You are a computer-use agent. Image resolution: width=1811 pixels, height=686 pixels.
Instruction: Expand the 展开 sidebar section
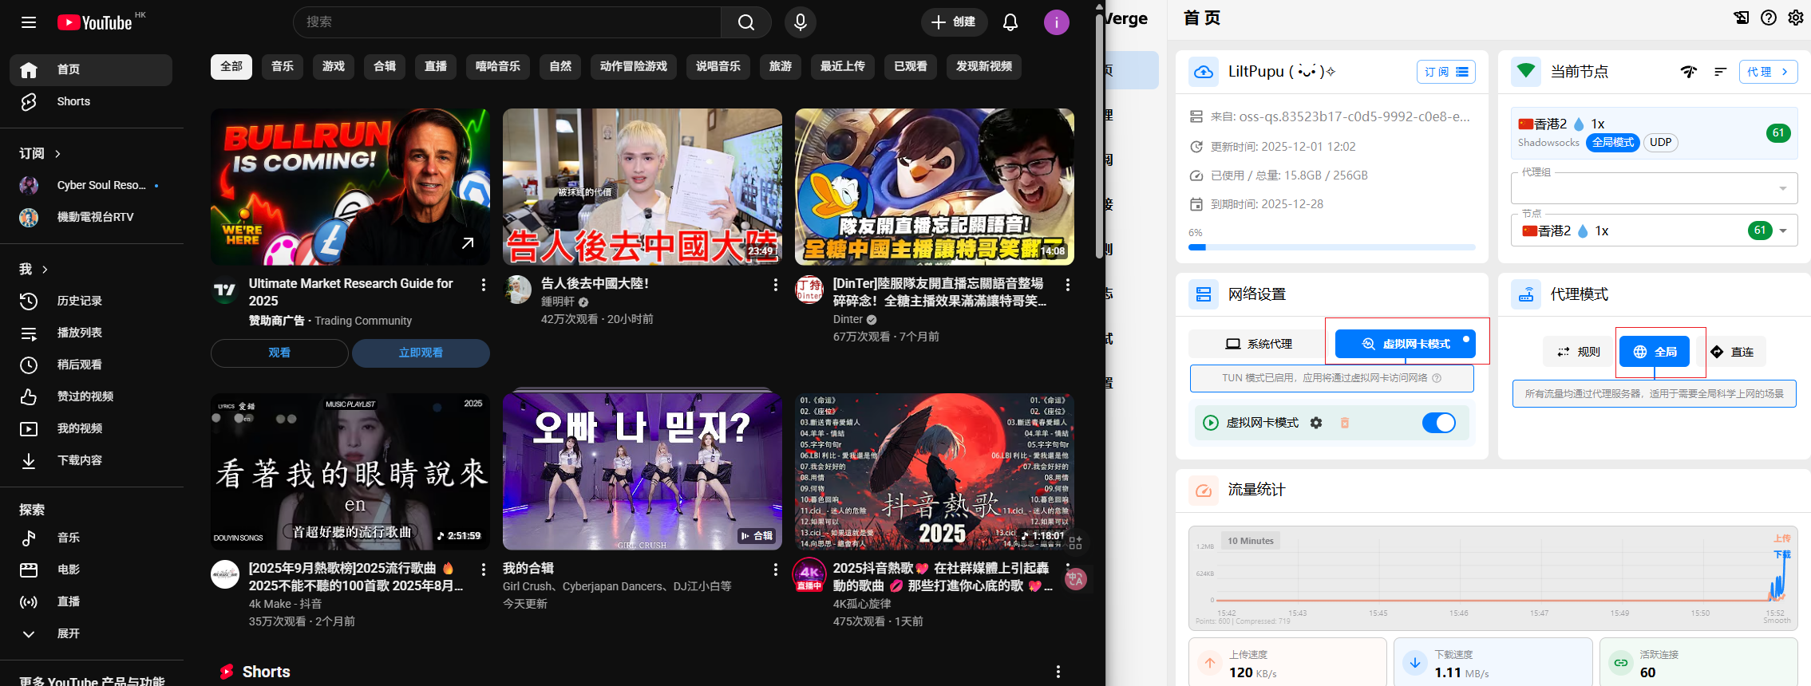[68, 633]
